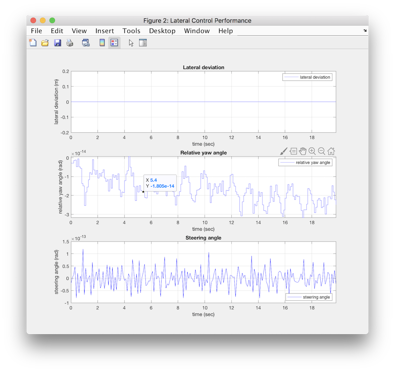The width and height of the screenshot is (395, 372).
Task: Click the data tip showing X 5.4
Action: [x=160, y=183]
